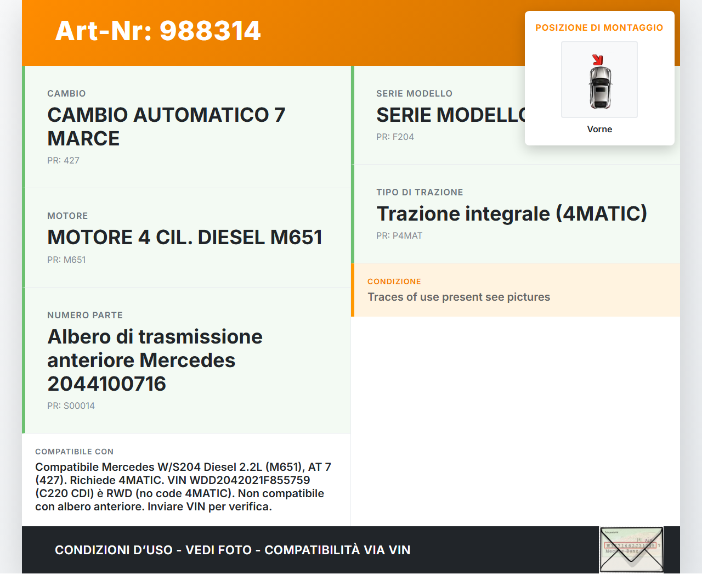Click the "PR: S00014" code
Screen dimensions: 702x574
pos(71,406)
